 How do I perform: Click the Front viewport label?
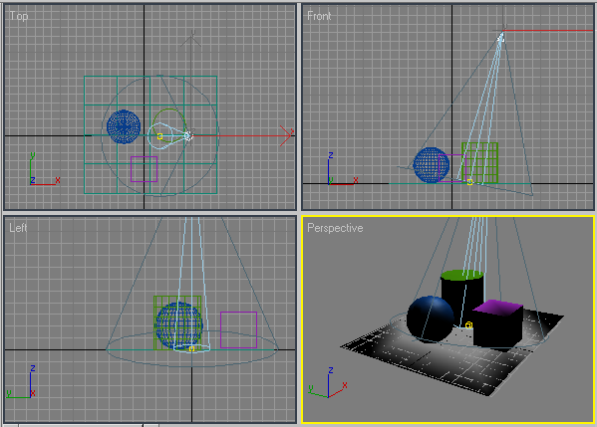[x=319, y=16]
